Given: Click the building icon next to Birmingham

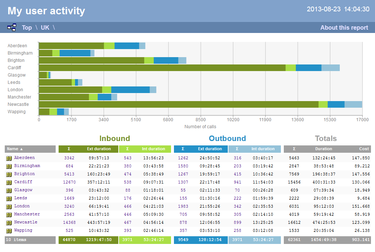Looking at the screenshot, I should (8, 166).
